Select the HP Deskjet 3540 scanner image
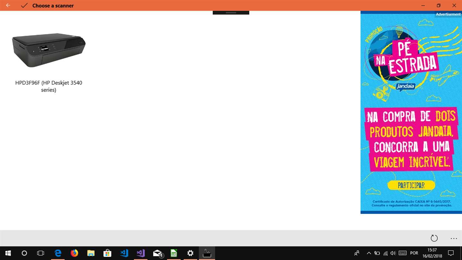The width and height of the screenshot is (462, 260). [x=49, y=50]
